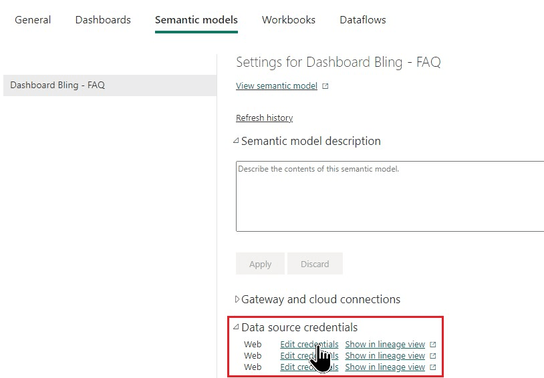Show first Web source in lineage view
This screenshot has height=378, width=544.
385,345
